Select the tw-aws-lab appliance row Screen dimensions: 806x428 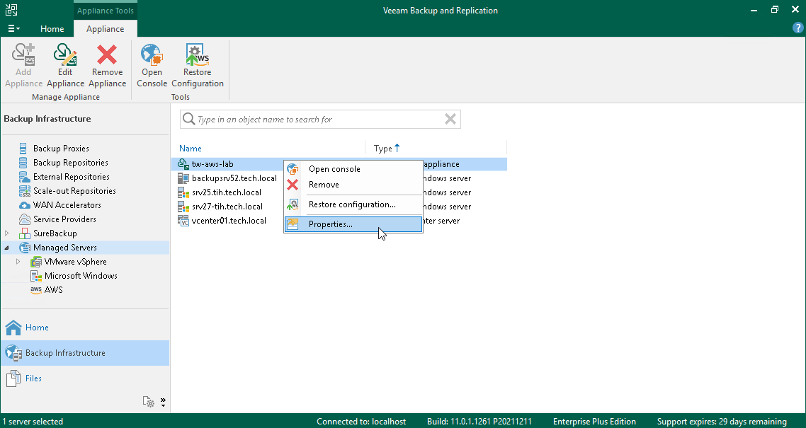[339, 164]
